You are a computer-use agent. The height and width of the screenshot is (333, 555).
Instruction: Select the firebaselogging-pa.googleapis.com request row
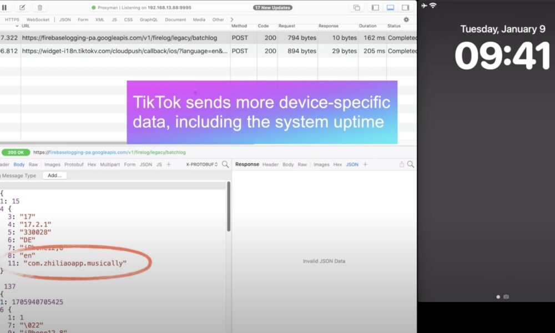click(x=208, y=38)
